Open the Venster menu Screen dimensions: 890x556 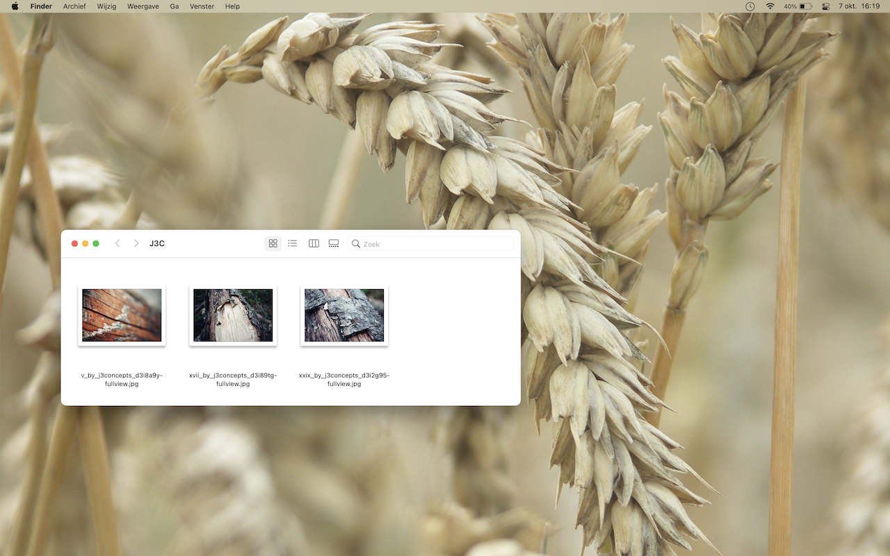(x=202, y=6)
